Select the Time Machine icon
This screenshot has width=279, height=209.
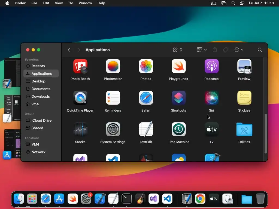[x=179, y=129]
